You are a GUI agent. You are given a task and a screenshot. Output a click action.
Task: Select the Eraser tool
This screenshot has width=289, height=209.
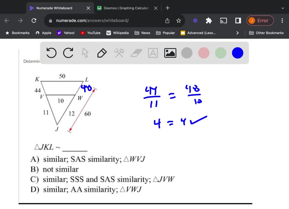(136, 53)
